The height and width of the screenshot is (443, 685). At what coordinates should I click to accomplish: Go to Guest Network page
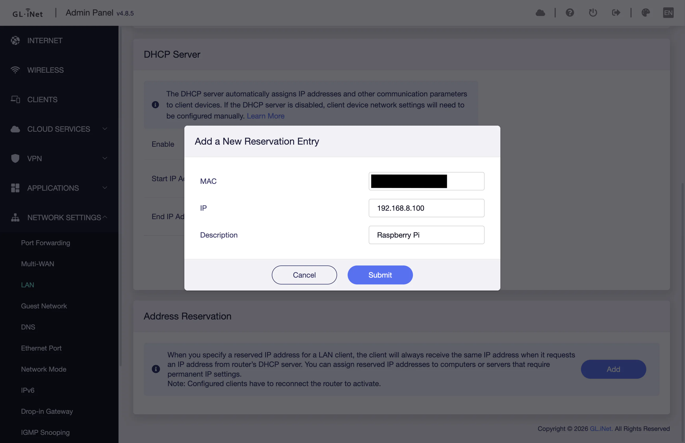tap(44, 306)
